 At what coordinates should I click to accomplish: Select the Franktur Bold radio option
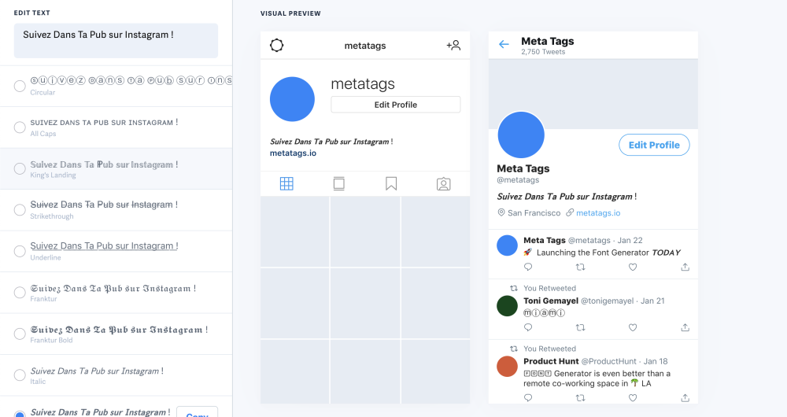click(20, 334)
